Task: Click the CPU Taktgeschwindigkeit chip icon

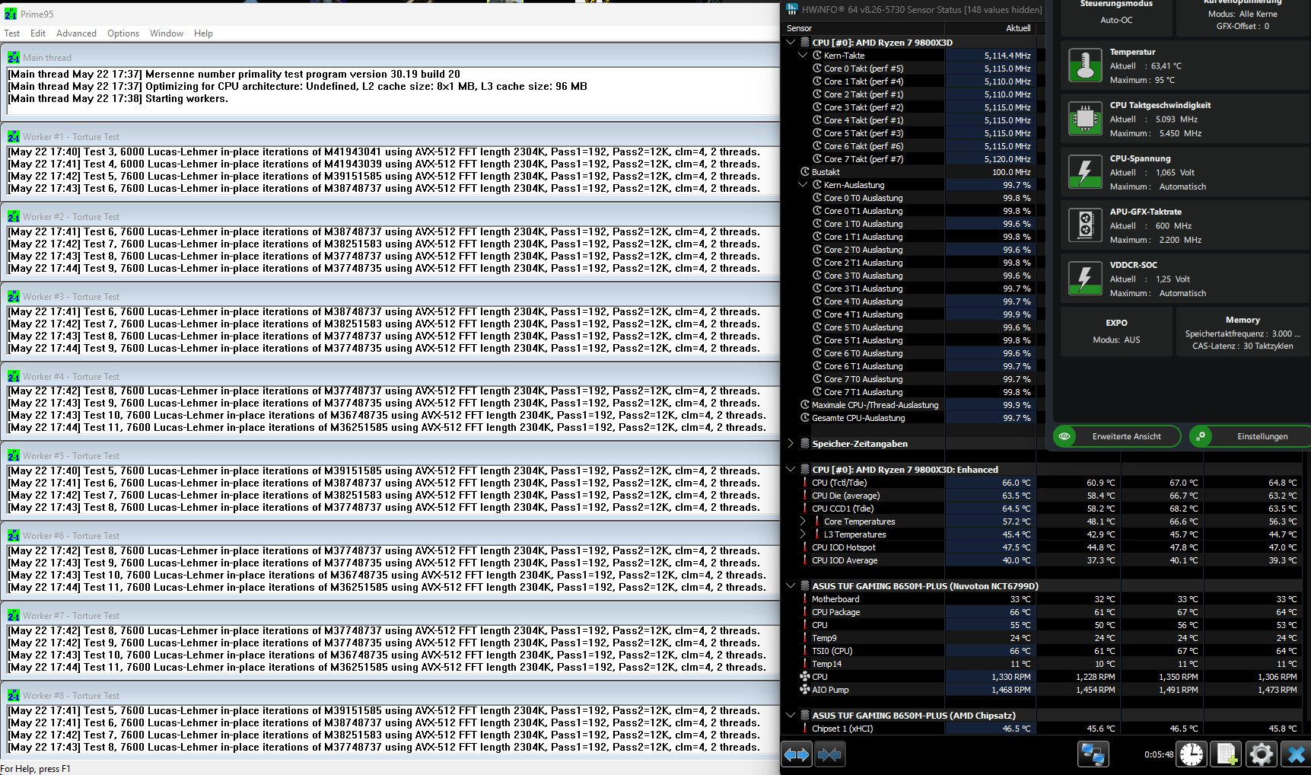Action: pos(1085,118)
